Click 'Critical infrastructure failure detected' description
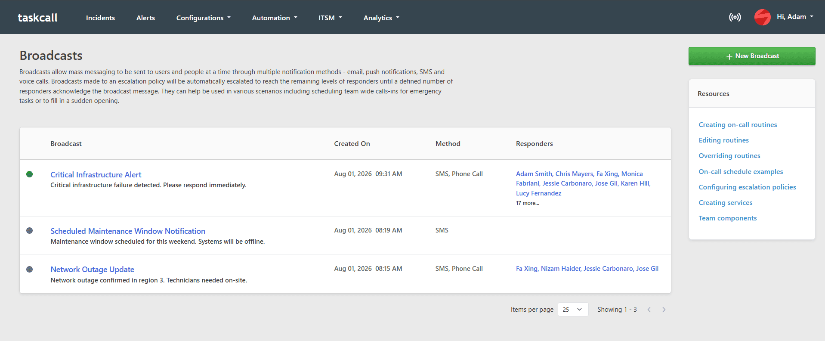This screenshot has height=341, width=825. [x=148, y=185]
